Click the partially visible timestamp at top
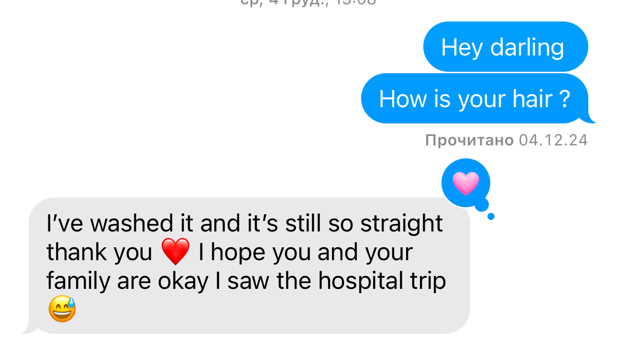Screen dimensions: 617x341 coord(308,2)
